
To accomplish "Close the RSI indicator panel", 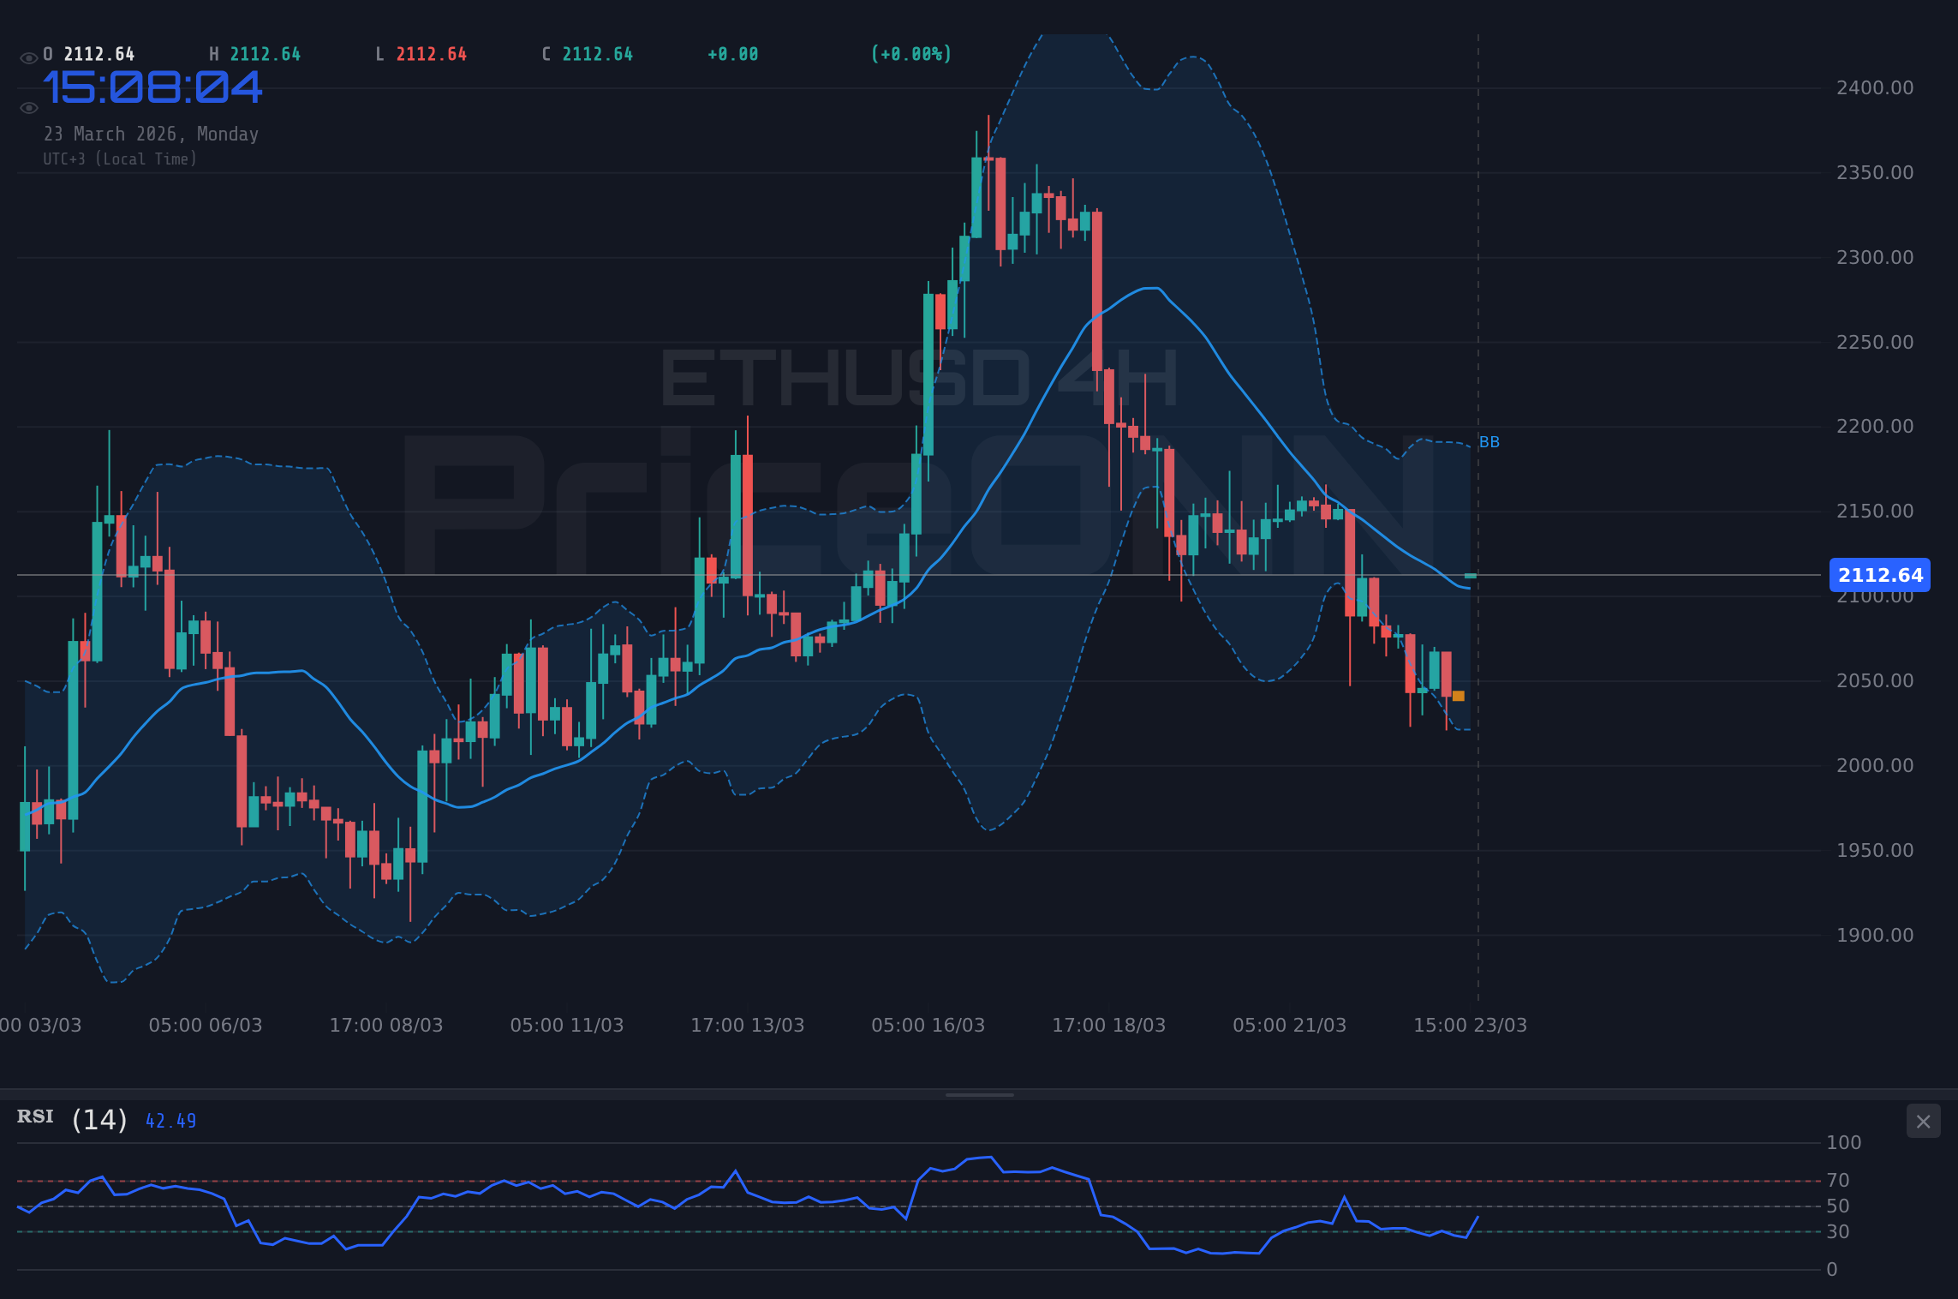I will (1923, 1121).
